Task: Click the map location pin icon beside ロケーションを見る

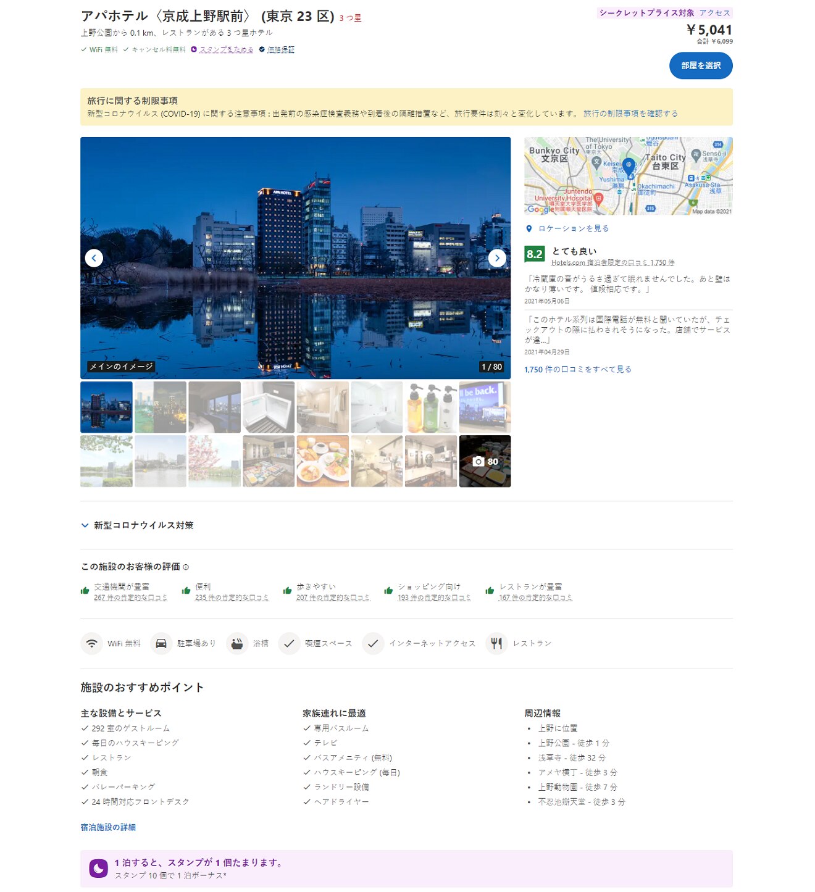Action: [x=529, y=228]
